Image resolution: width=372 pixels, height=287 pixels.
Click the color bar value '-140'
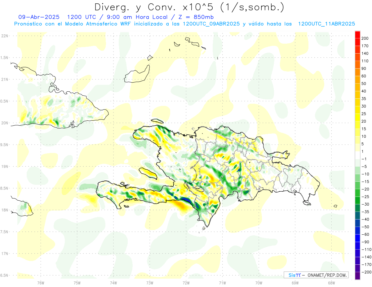[x=366, y=257]
